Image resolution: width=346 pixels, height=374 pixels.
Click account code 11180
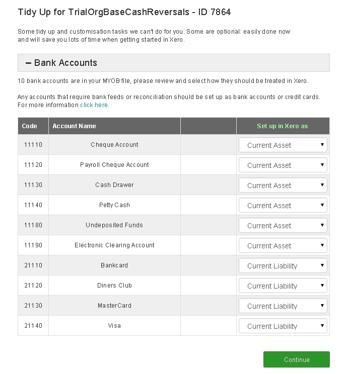tap(33, 225)
